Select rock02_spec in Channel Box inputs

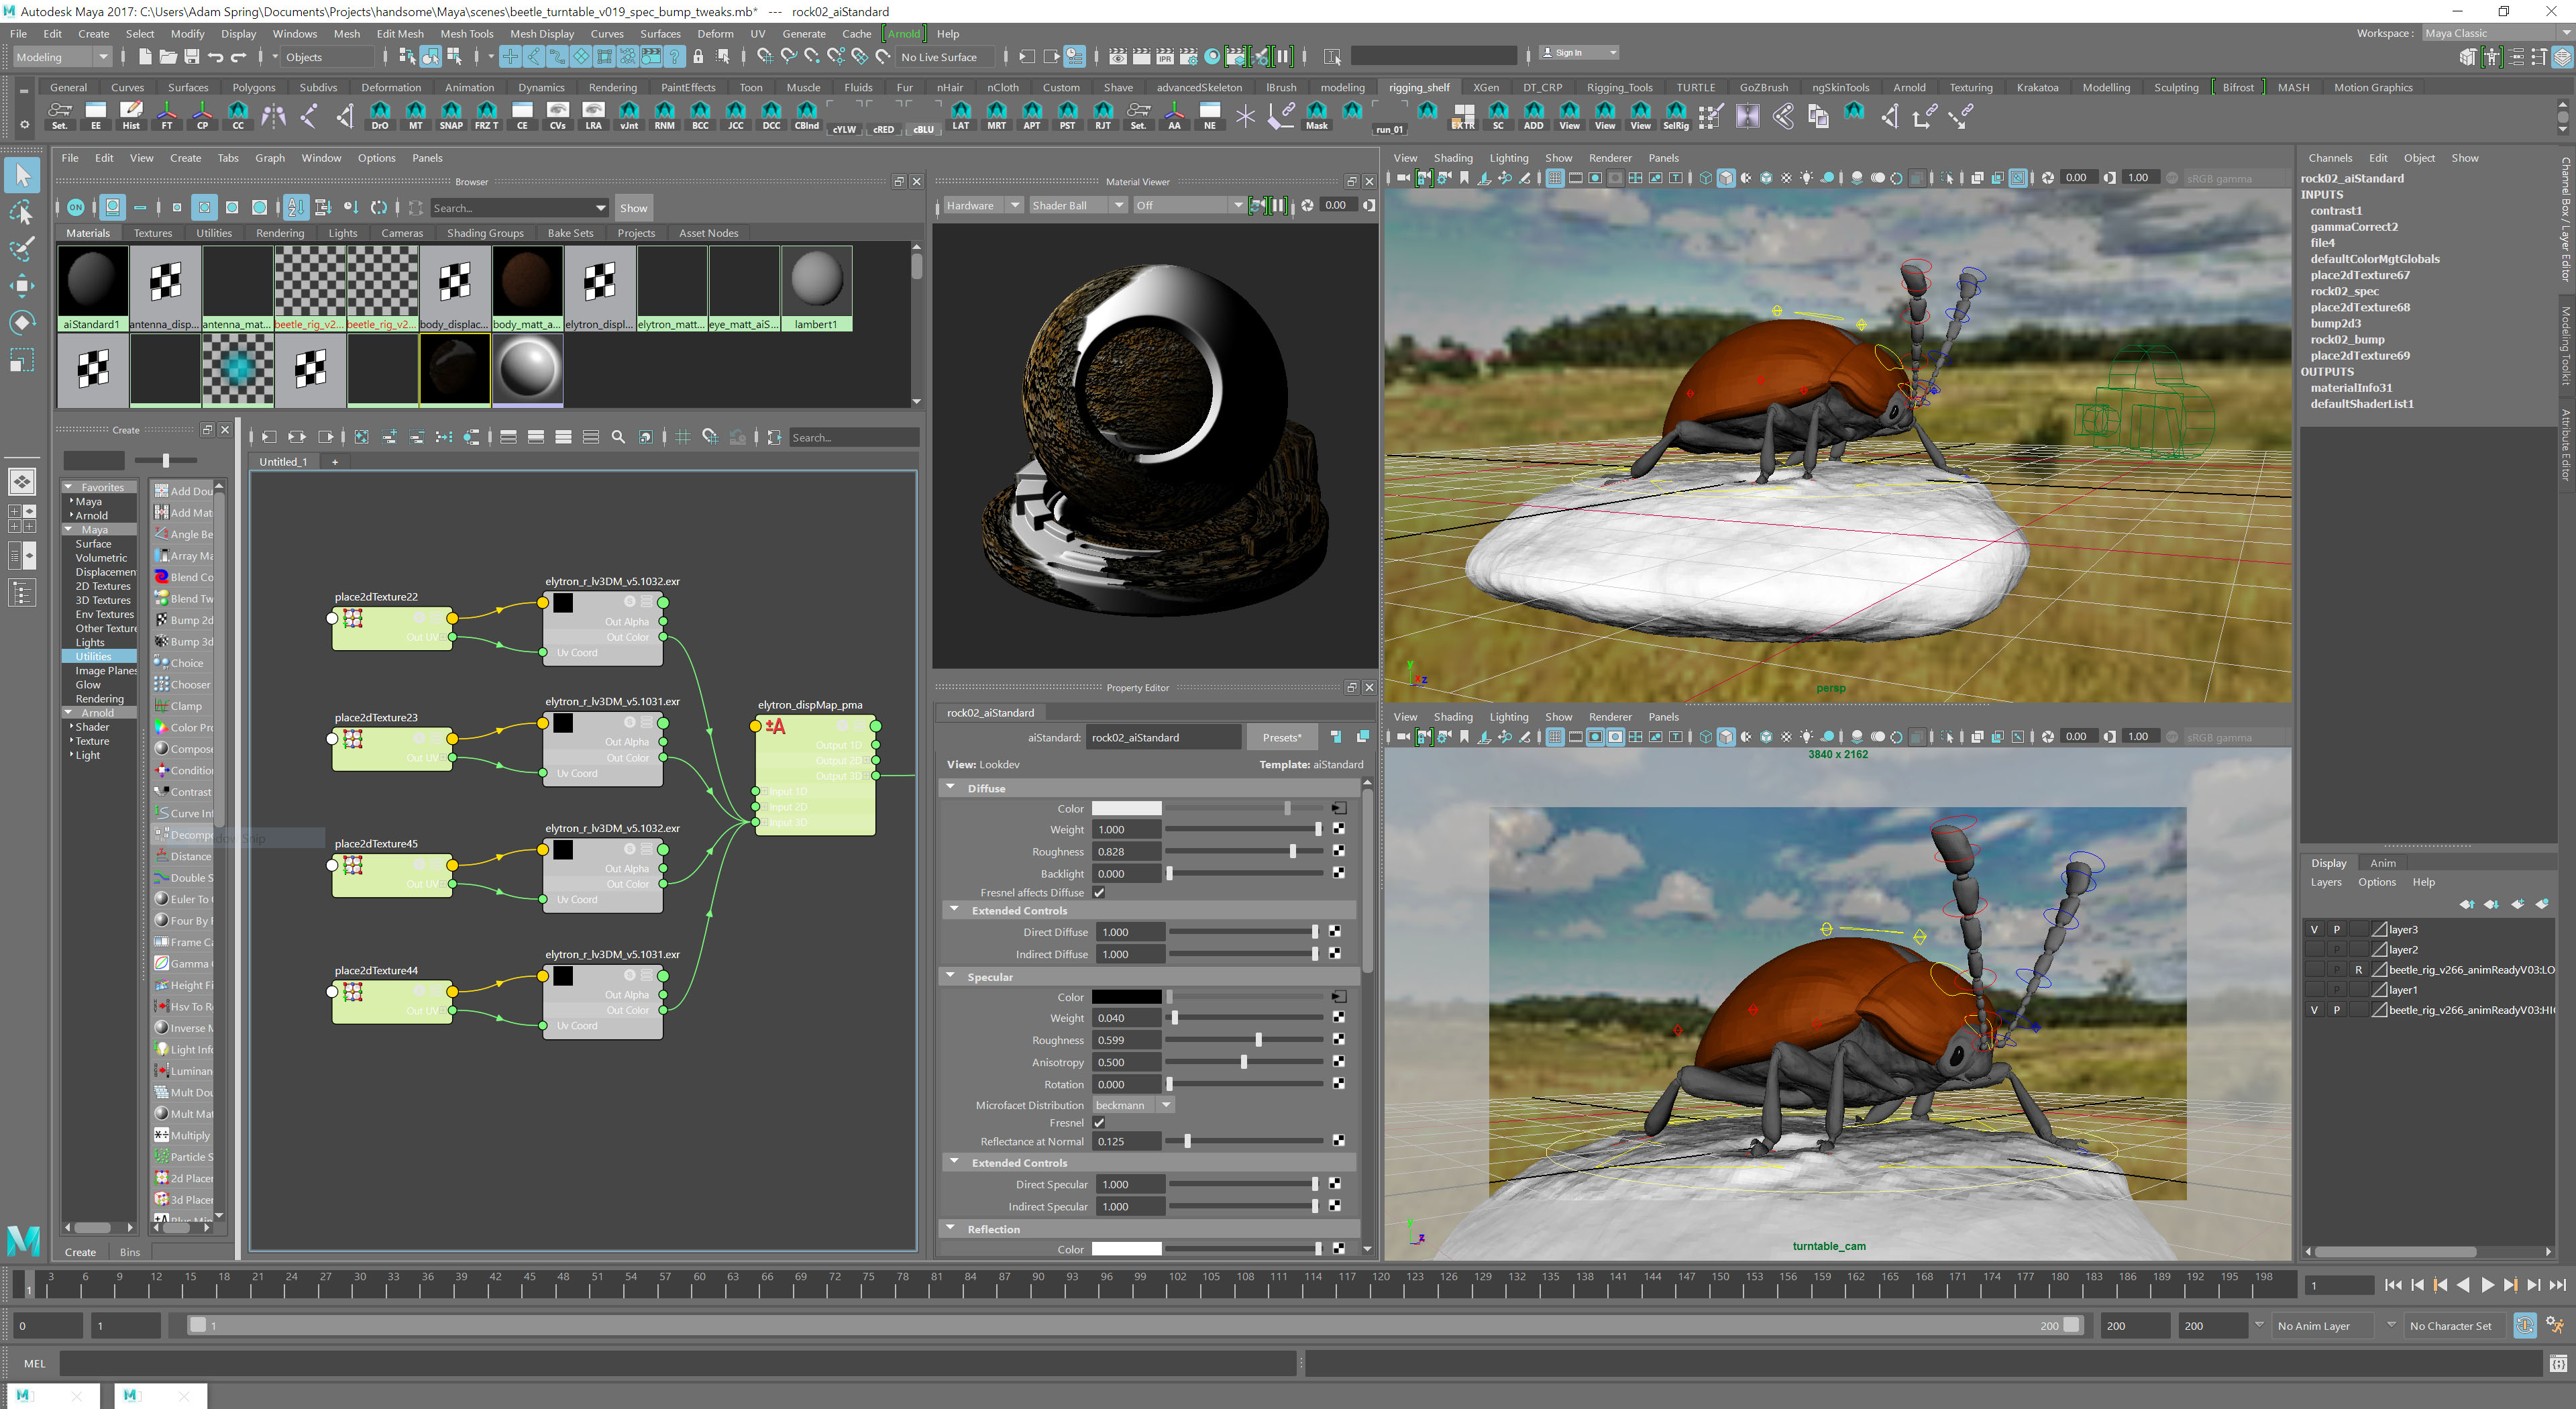2344,291
